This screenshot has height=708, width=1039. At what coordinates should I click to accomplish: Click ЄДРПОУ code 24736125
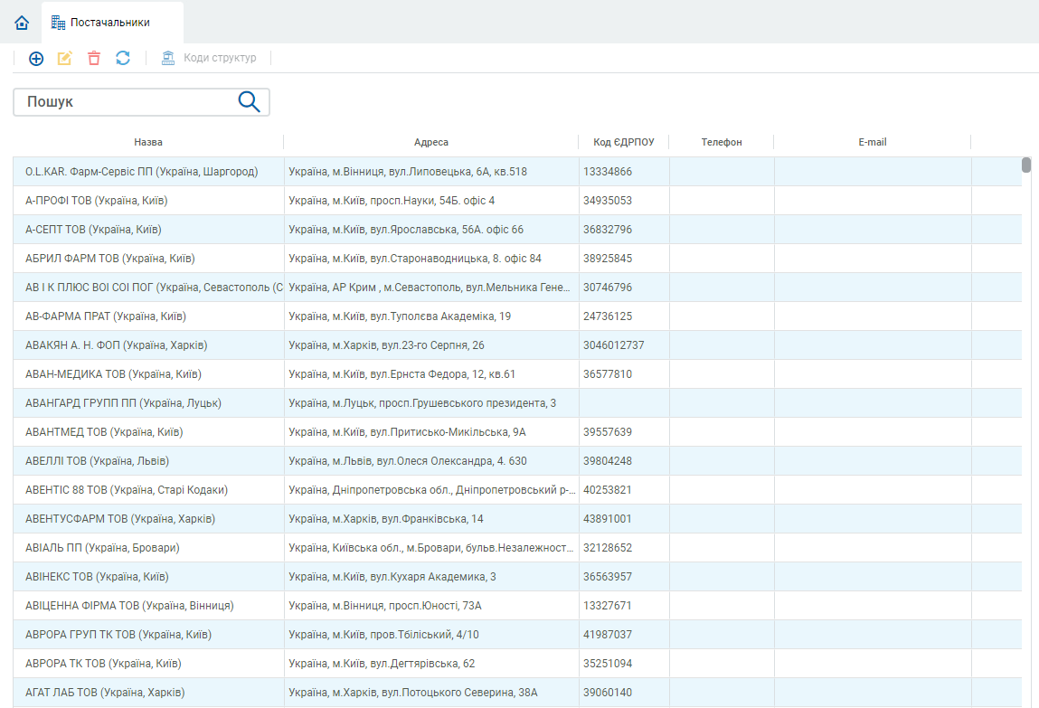click(x=608, y=316)
